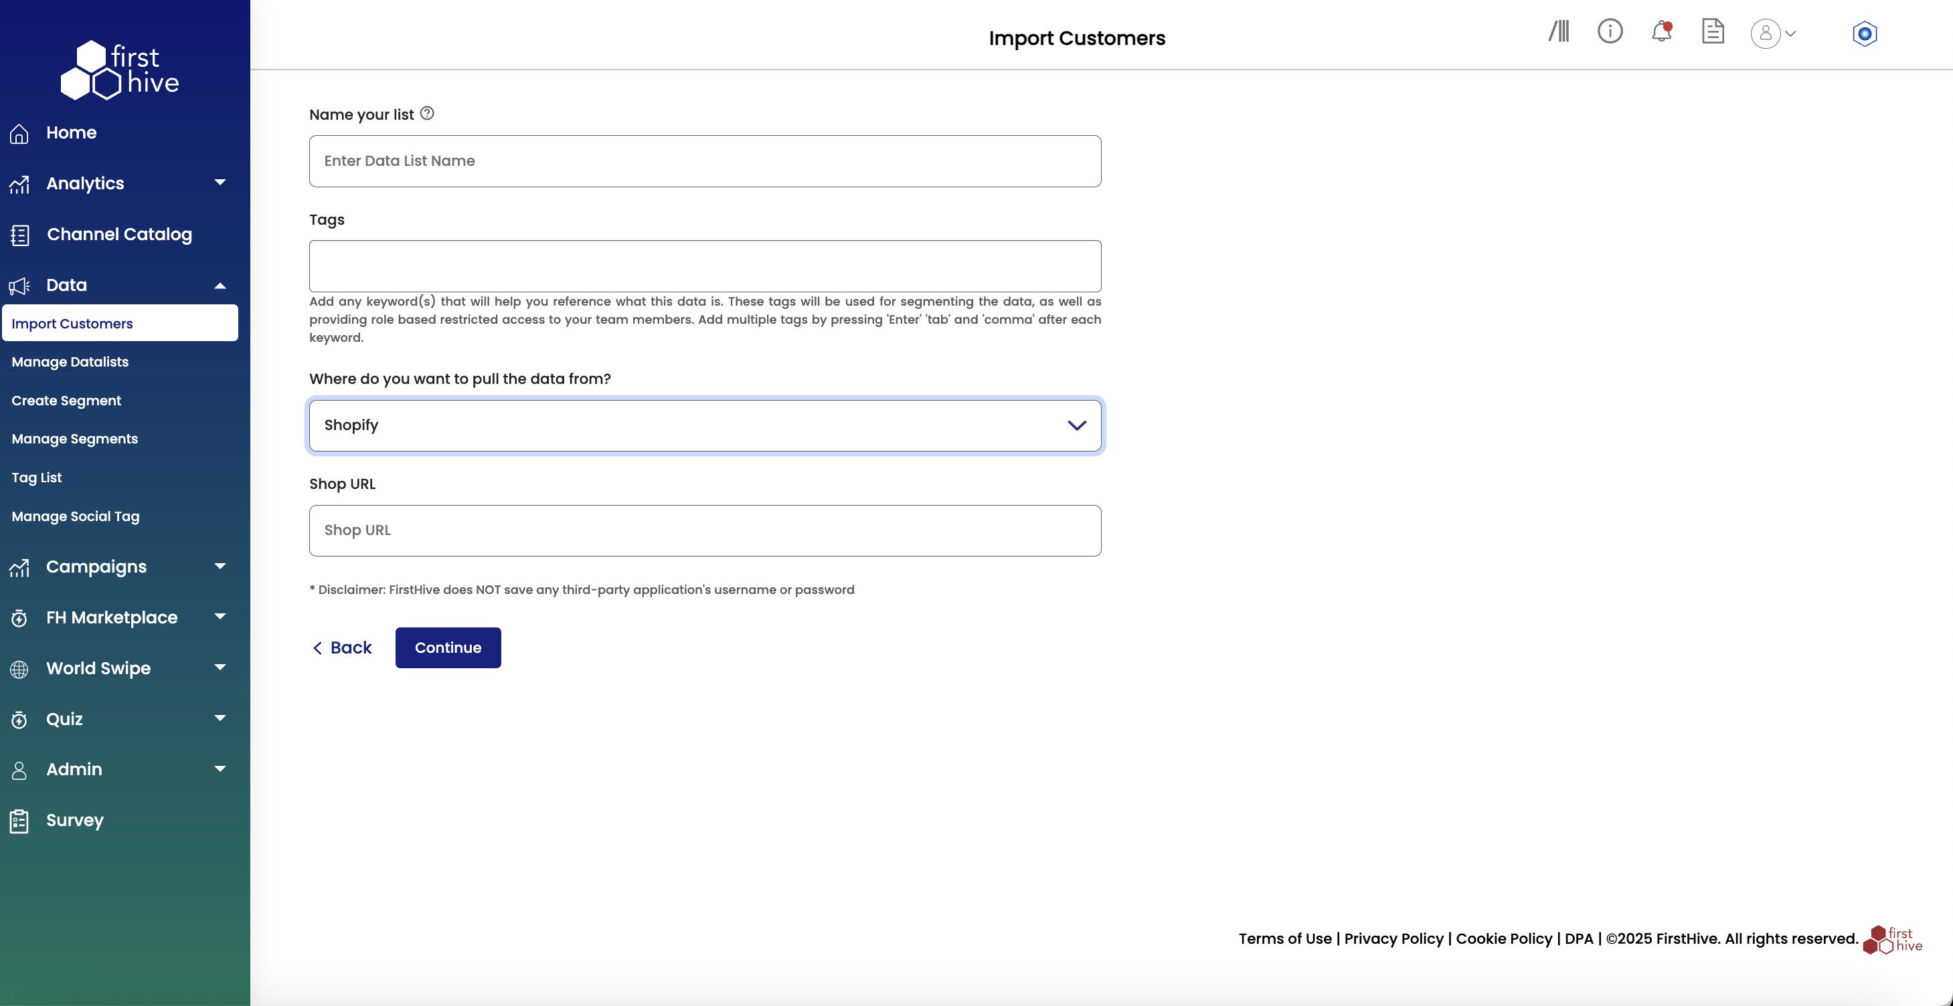The image size is (1953, 1006).
Task: Click the Continue button
Action: coord(447,647)
